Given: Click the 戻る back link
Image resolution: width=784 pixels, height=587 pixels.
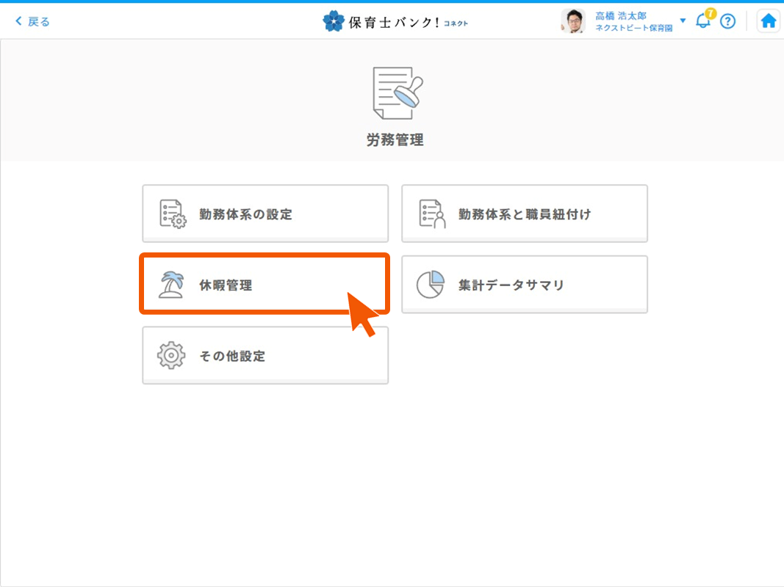Looking at the screenshot, I should click(32, 21).
